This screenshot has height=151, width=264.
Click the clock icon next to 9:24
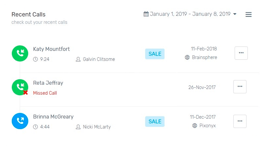pyautogui.click(x=36, y=59)
